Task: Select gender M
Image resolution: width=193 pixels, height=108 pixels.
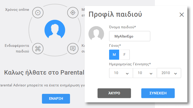Action: click(x=114, y=55)
